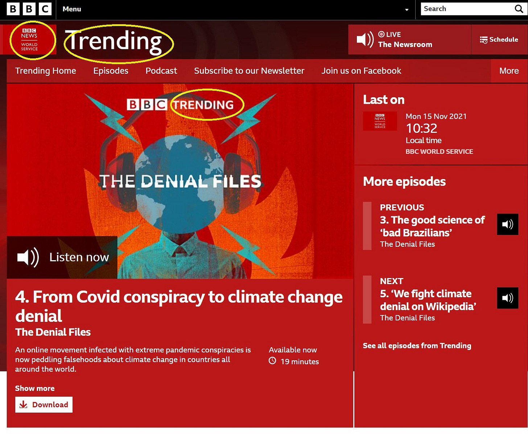The height and width of the screenshot is (434, 528).
Task: Open the Podcast tab
Action: click(161, 71)
